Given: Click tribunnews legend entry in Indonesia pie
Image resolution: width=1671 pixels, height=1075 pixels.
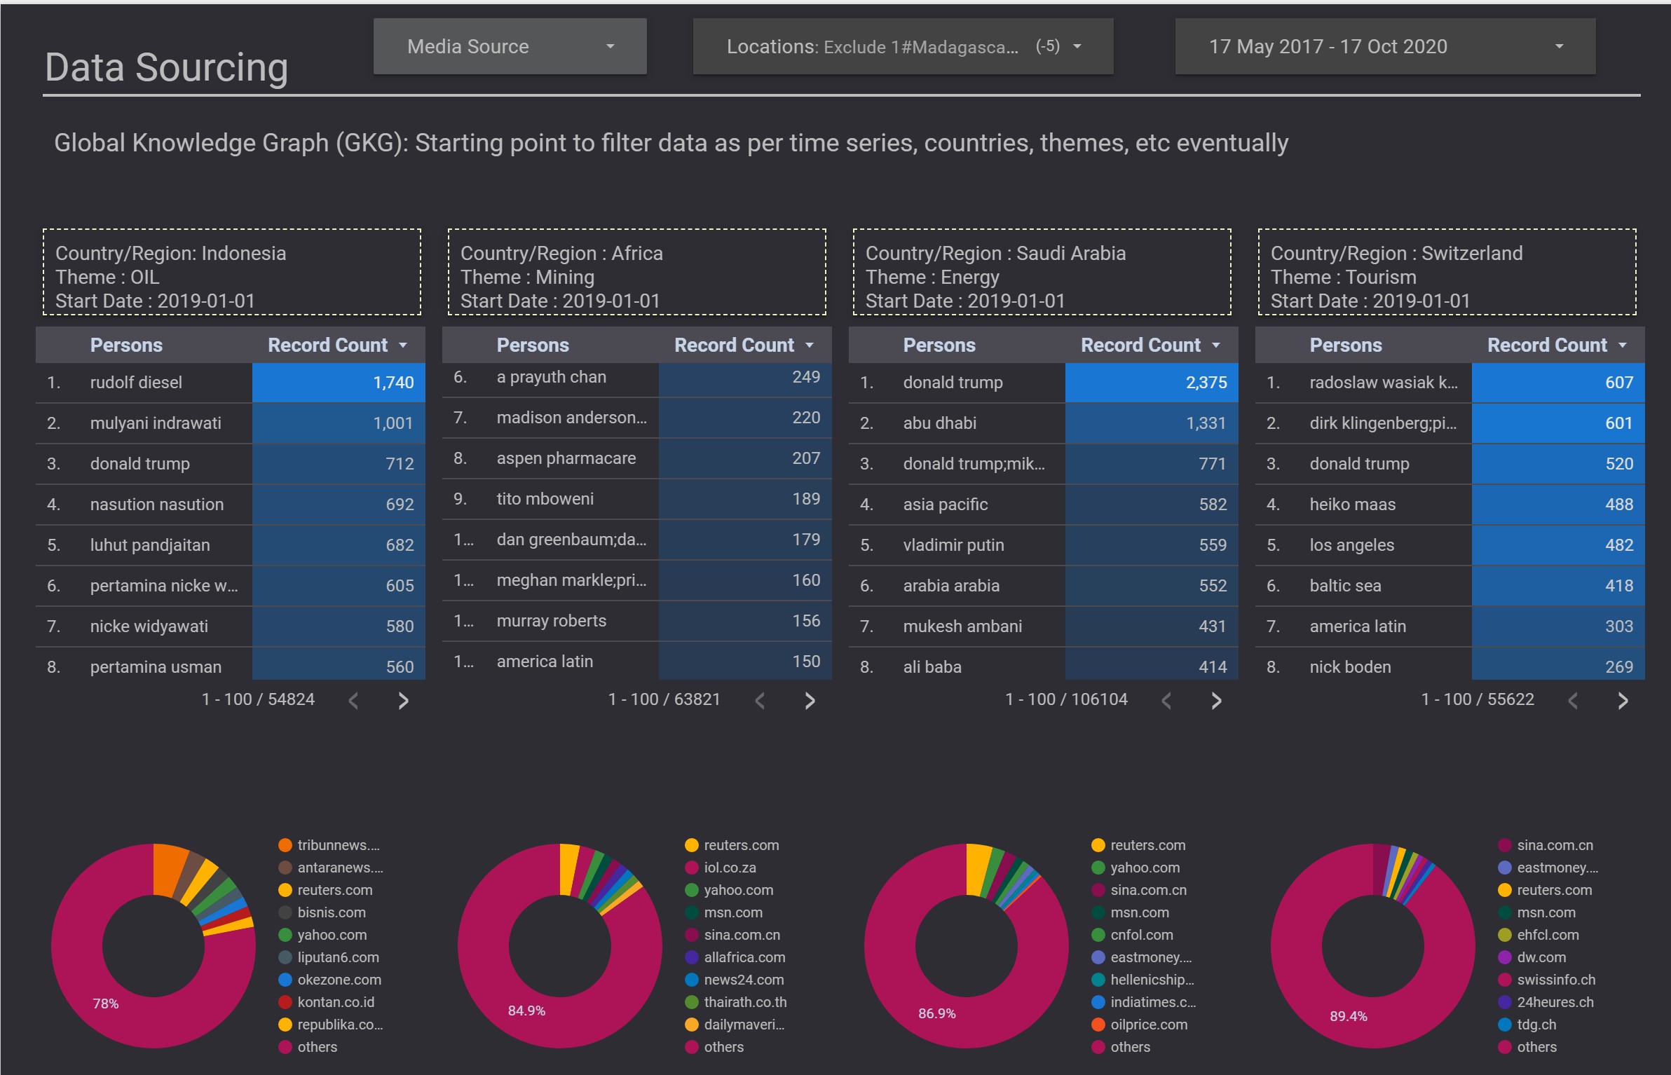Looking at the screenshot, I should 338,845.
